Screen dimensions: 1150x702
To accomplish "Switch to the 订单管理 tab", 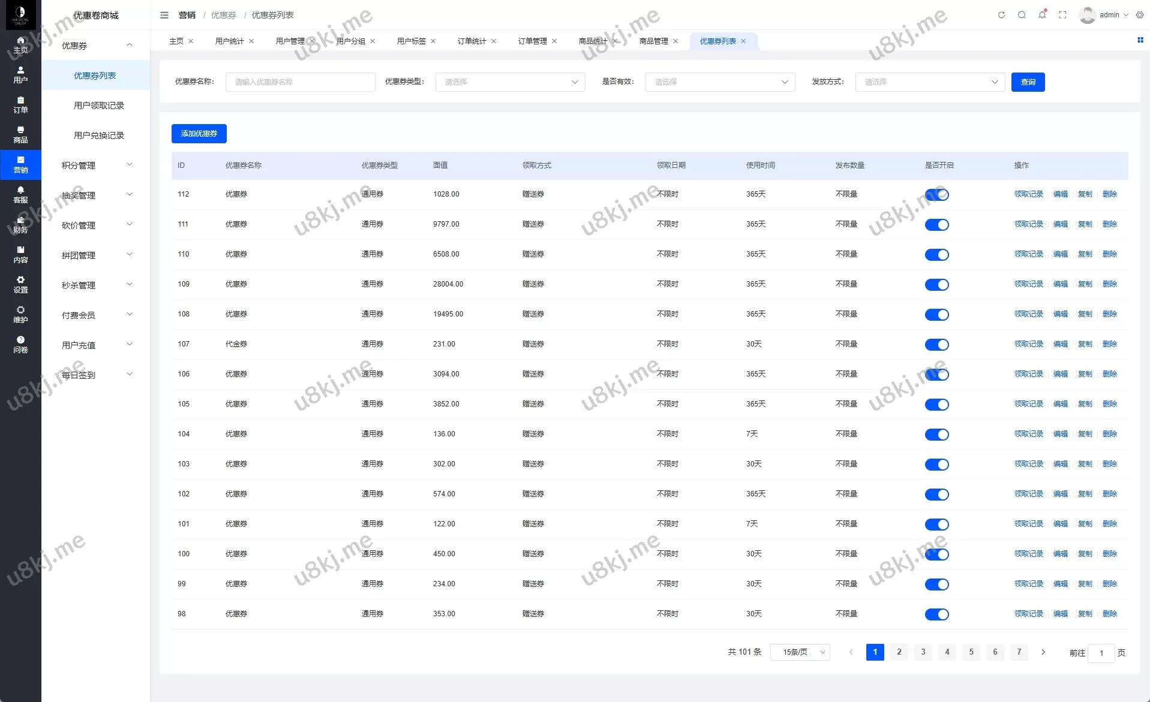I will pyautogui.click(x=532, y=41).
